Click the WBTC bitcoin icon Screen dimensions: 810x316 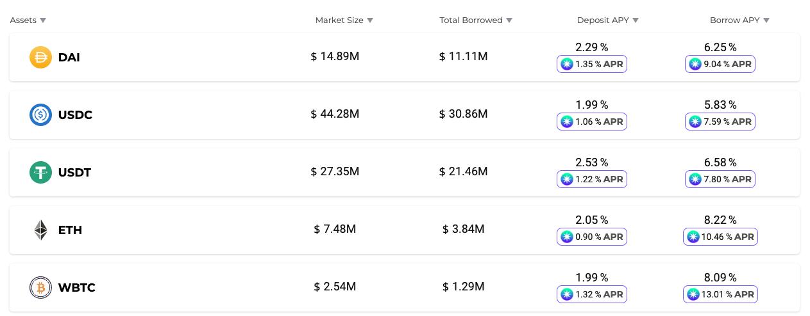pos(40,288)
